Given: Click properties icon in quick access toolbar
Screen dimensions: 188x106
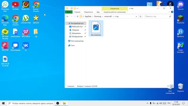Looking at the screenshot, I should click(x=72, y=8).
